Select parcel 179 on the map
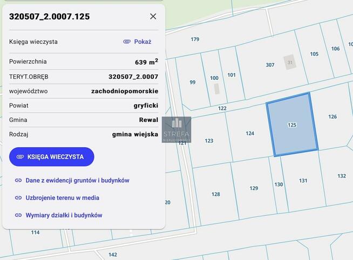The height and width of the screenshot is (260, 353). pos(195,39)
